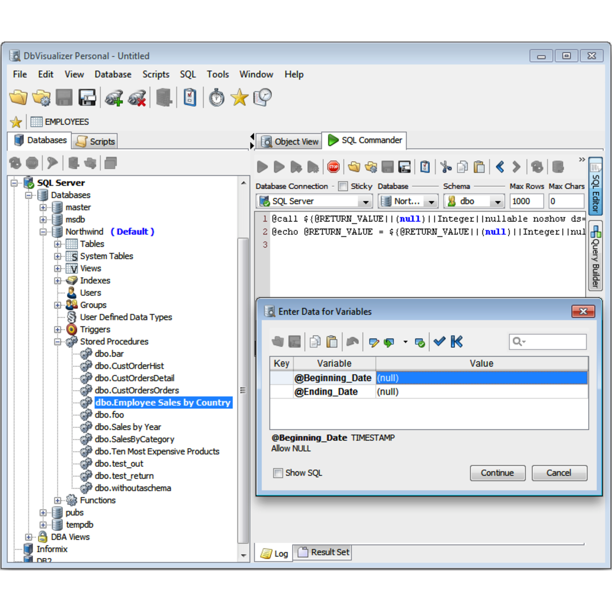Collapse the Northwind database node

(x=43, y=232)
